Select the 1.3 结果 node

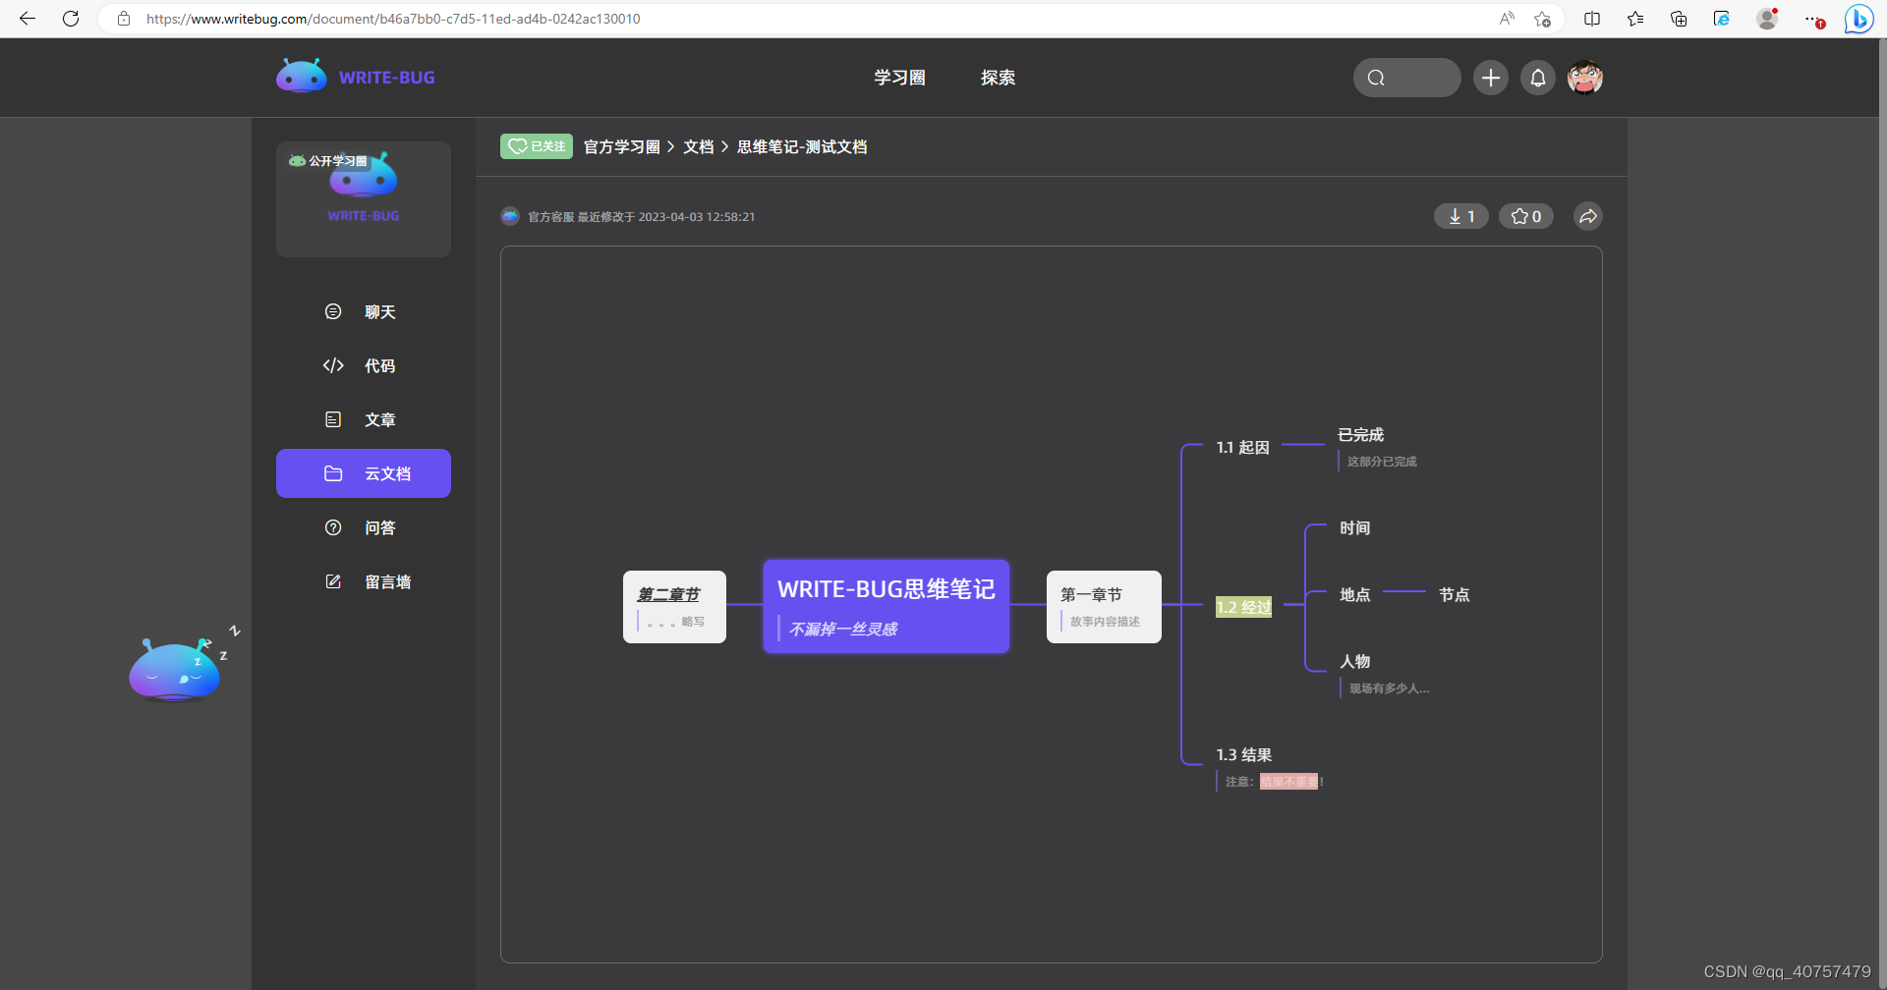(1244, 754)
